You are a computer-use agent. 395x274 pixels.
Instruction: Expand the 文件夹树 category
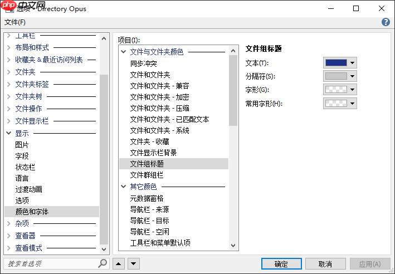point(9,96)
